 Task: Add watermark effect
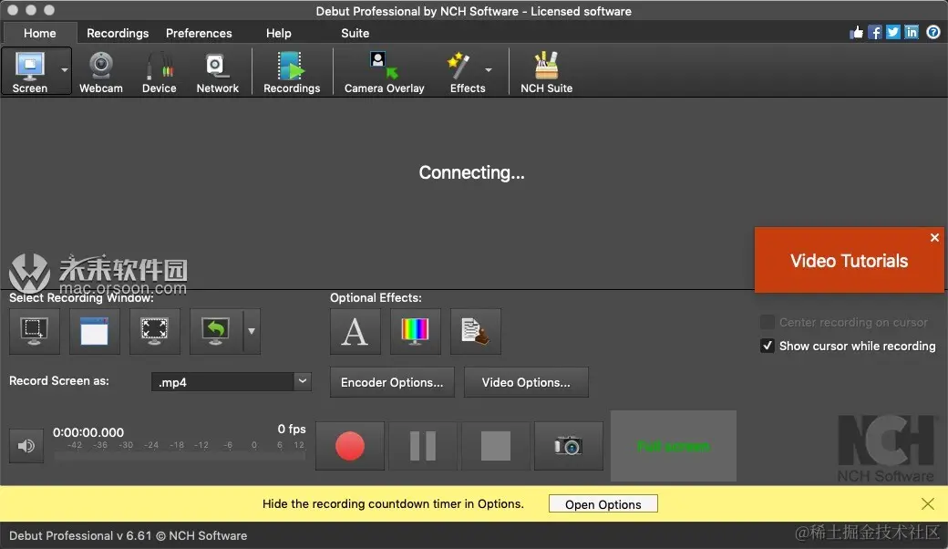point(475,331)
